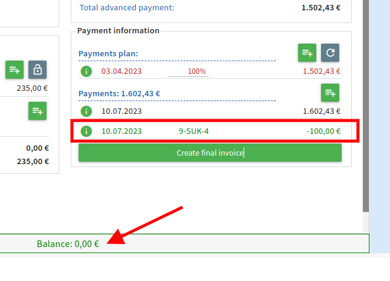Click the Payments: 1.602,43 € heading
Viewport: 390px width, 281px height.
point(119,93)
